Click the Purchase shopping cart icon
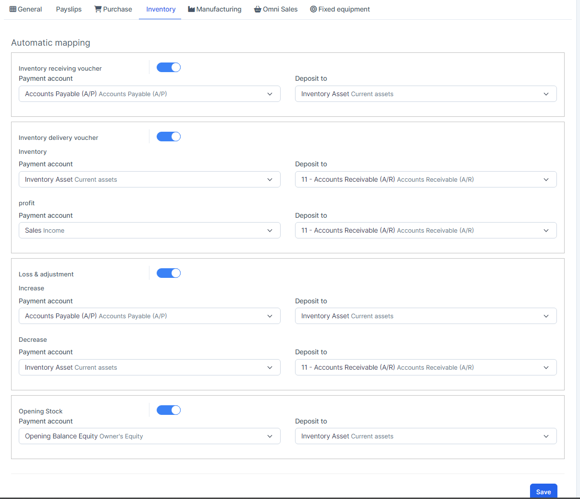The height and width of the screenshot is (499, 580). (x=98, y=9)
